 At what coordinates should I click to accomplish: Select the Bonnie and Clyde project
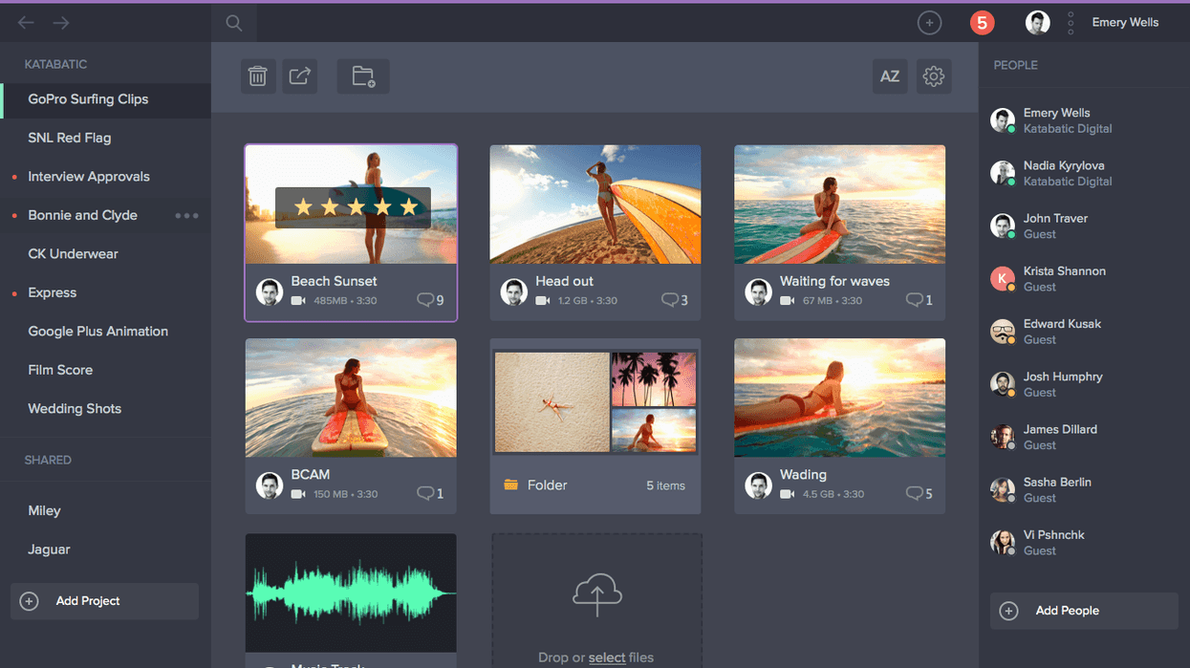(82, 215)
